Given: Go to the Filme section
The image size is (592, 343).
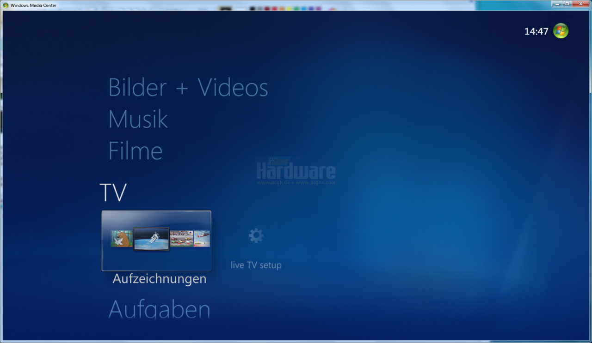Looking at the screenshot, I should pos(136,150).
